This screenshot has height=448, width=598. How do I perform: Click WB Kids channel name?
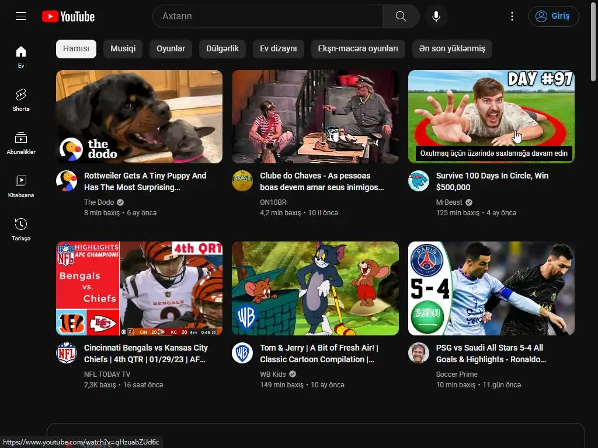pos(273,374)
